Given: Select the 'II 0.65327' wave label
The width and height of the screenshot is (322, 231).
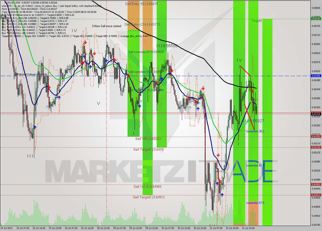Looking at the screenshot, I should (x=255, y=121).
